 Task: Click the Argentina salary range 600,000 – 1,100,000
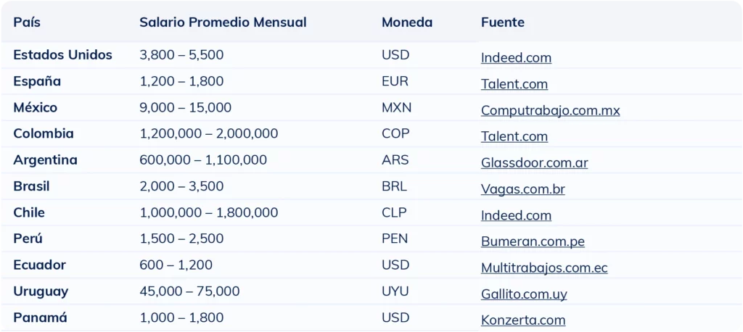point(203,160)
